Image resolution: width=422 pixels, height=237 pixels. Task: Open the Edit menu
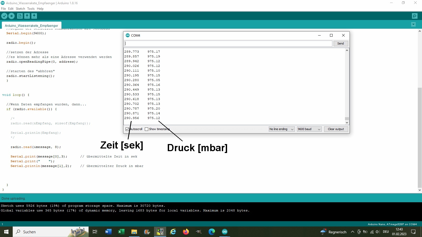tap(11, 9)
